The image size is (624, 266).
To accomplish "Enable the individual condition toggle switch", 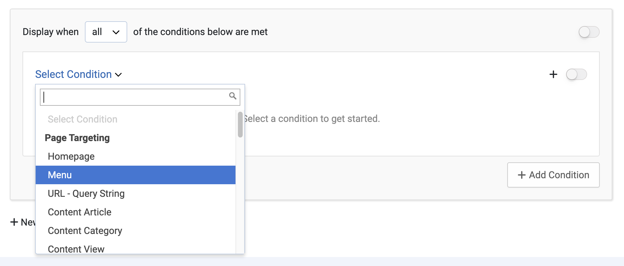I will [x=576, y=74].
